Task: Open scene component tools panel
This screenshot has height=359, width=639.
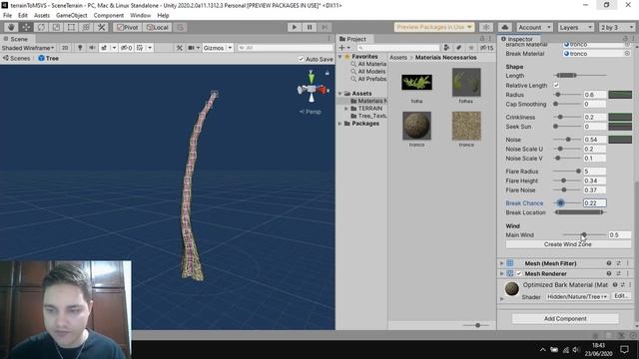Action: tap(180, 48)
